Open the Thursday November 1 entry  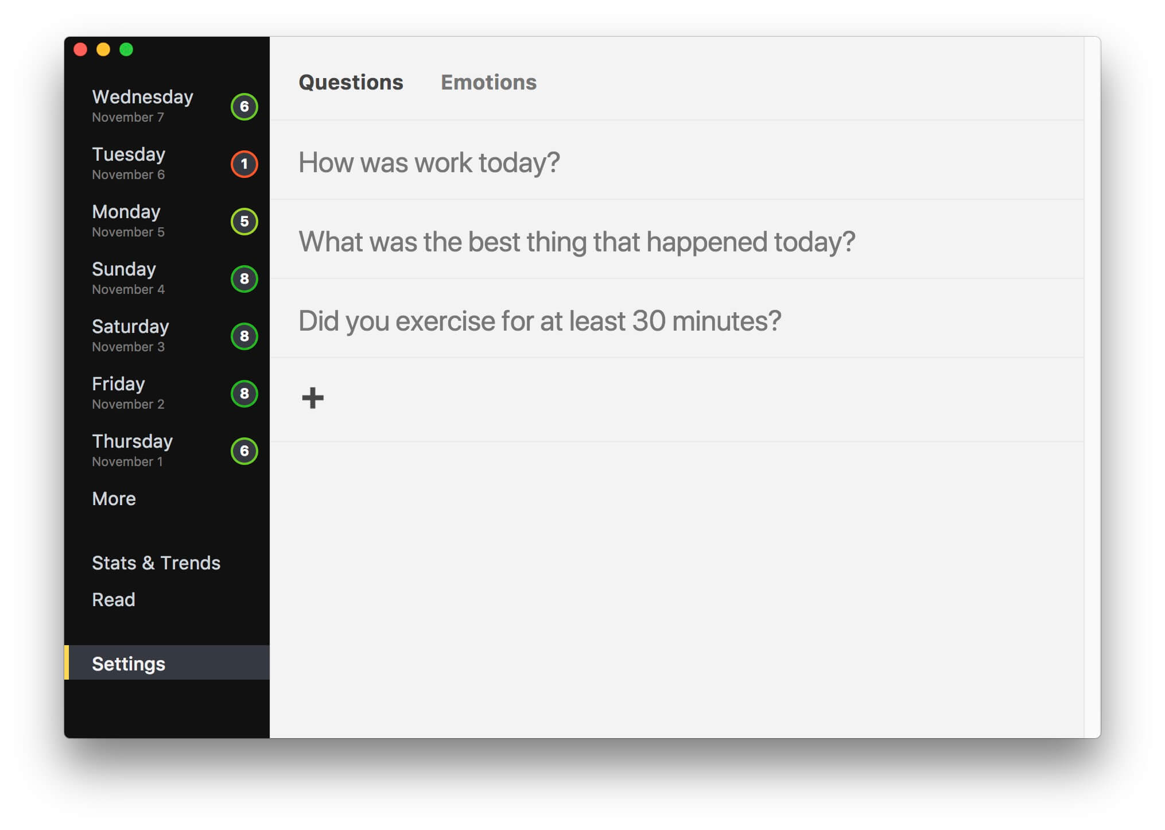tap(132, 450)
